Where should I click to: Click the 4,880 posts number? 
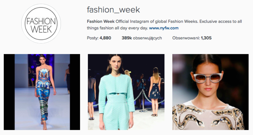pyautogui.click(x=105, y=38)
